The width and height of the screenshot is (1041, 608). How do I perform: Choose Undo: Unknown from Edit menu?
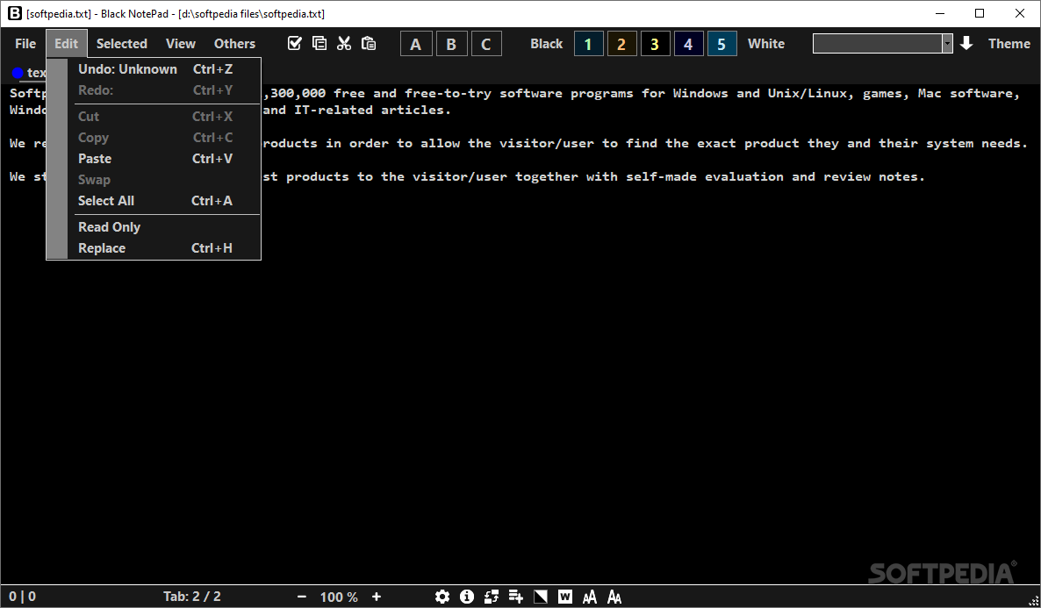pos(154,69)
